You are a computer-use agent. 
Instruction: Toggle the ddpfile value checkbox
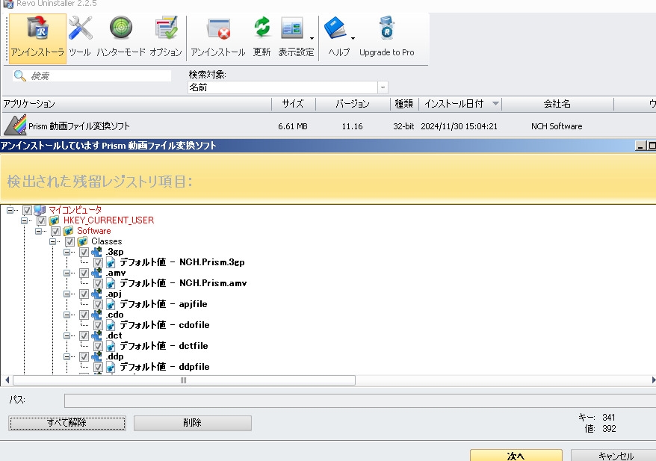pyautogui.click(x=99, y=367)
